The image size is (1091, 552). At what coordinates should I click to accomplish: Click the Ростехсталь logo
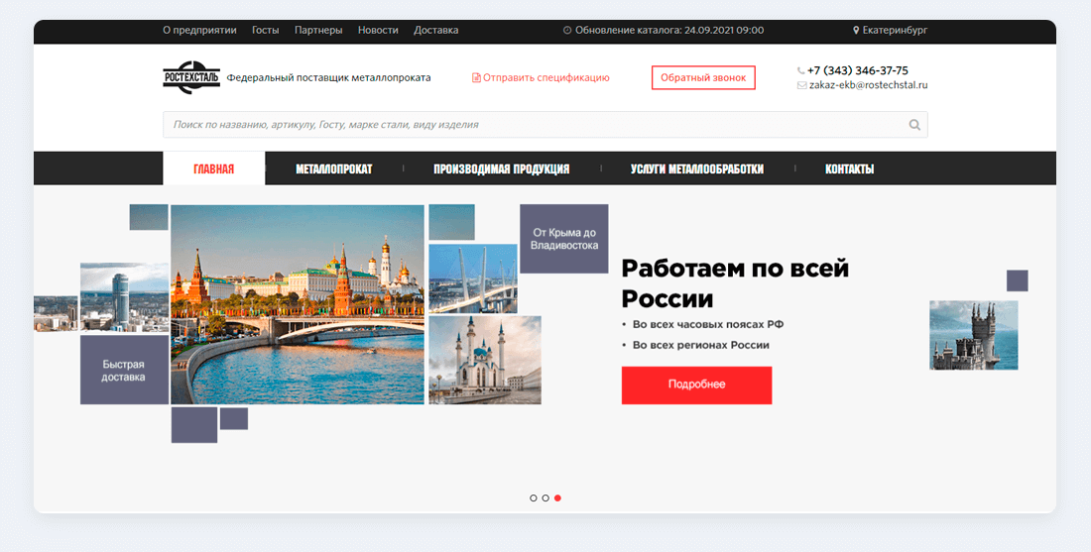pyautogui.click(x=191, y=77)
